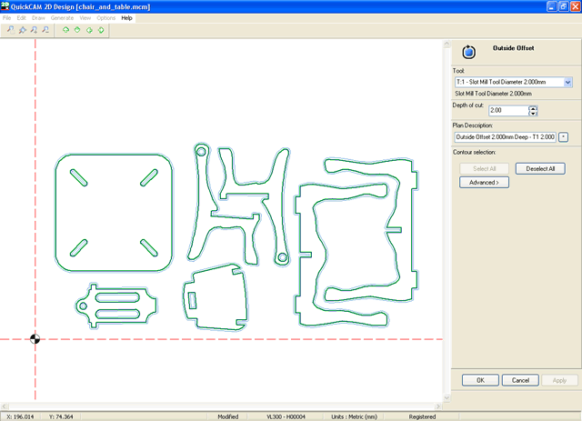
Task: Click 'VL300 - H00004' status bar text
Action: [286, 416]
